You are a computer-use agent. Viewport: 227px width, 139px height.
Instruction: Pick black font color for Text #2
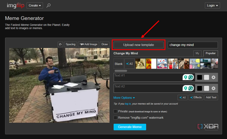point(199,88)
